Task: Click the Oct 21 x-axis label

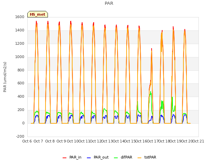Action: (198, 141)
